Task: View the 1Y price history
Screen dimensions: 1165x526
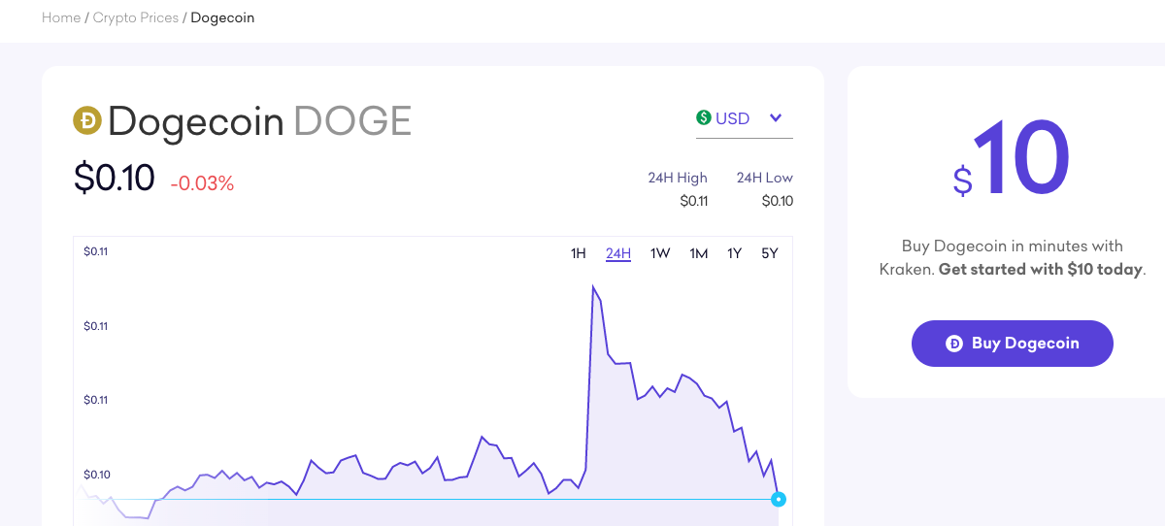Action: pyautogui.click(x=735, y=253)
